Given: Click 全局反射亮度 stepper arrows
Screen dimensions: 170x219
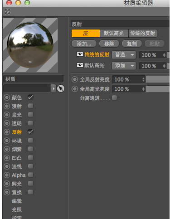Looking at the screenshot, I should 143,79.
